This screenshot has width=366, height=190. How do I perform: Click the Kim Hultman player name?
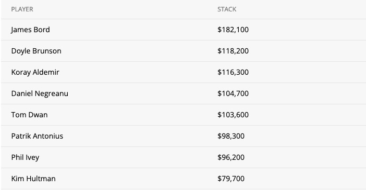[33, 179]
